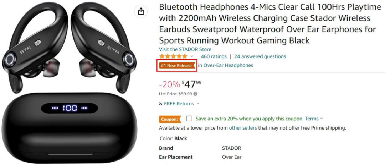Click the orange Coupon badge
385x164 pixels.
pos(170,119)
